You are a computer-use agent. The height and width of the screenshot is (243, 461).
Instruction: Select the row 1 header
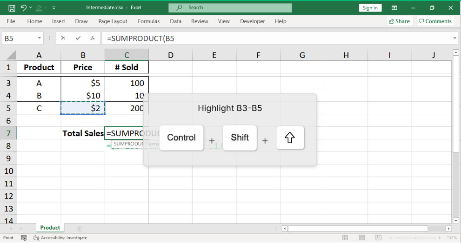(8, 67)
